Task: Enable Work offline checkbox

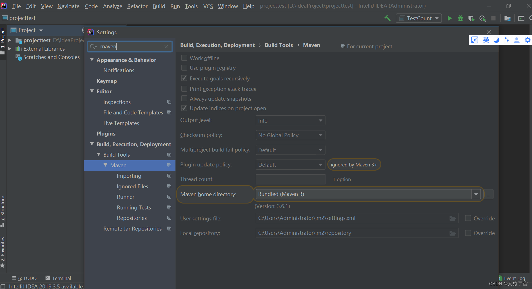Action: click(x=184, y=58)
